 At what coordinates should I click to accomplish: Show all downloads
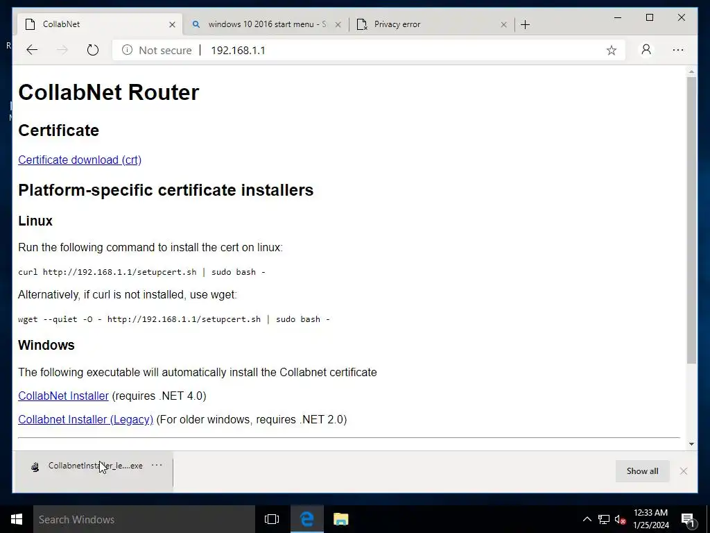tap(642, 471)
